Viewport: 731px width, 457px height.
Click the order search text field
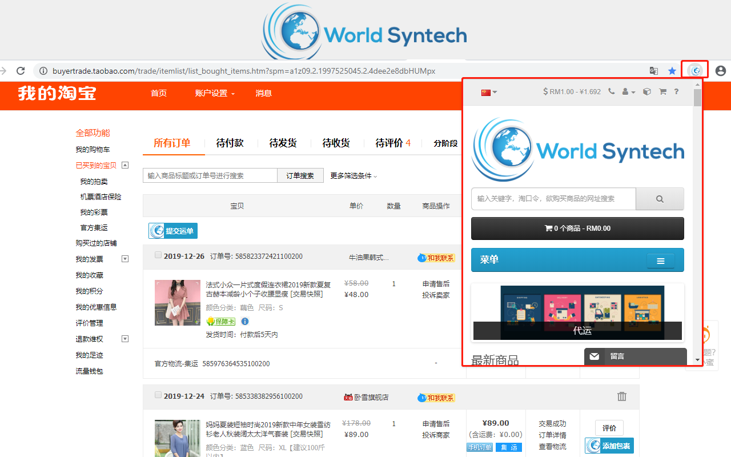click(210, 175)
